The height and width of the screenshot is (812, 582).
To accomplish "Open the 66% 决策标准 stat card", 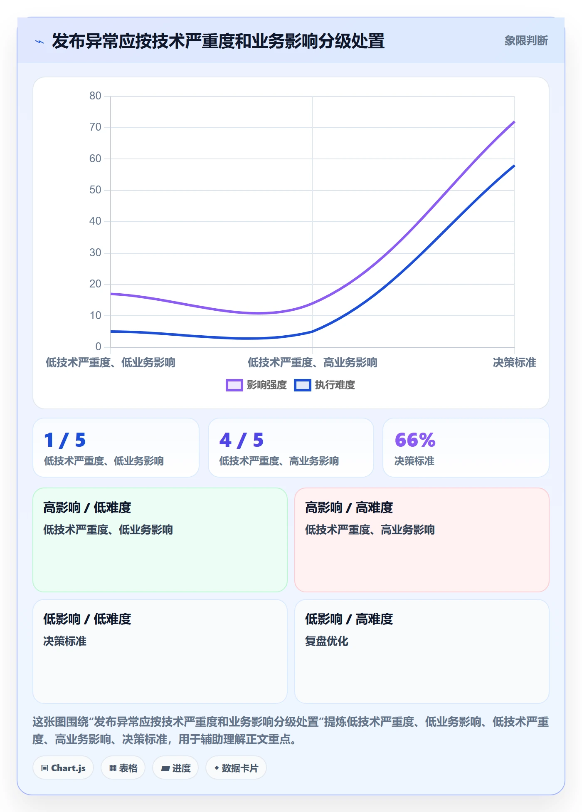I will pos(466,448).
